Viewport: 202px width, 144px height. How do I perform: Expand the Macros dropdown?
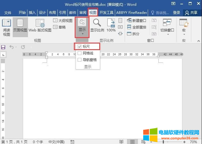184,27
